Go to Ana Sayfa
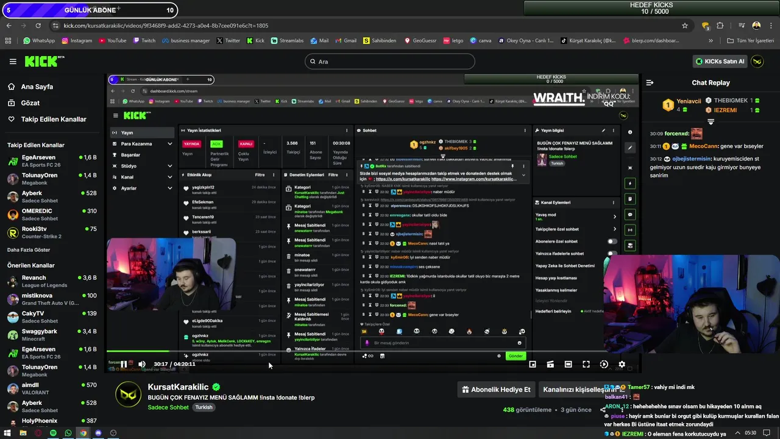The image size is (780, 439). pos(37,87)
